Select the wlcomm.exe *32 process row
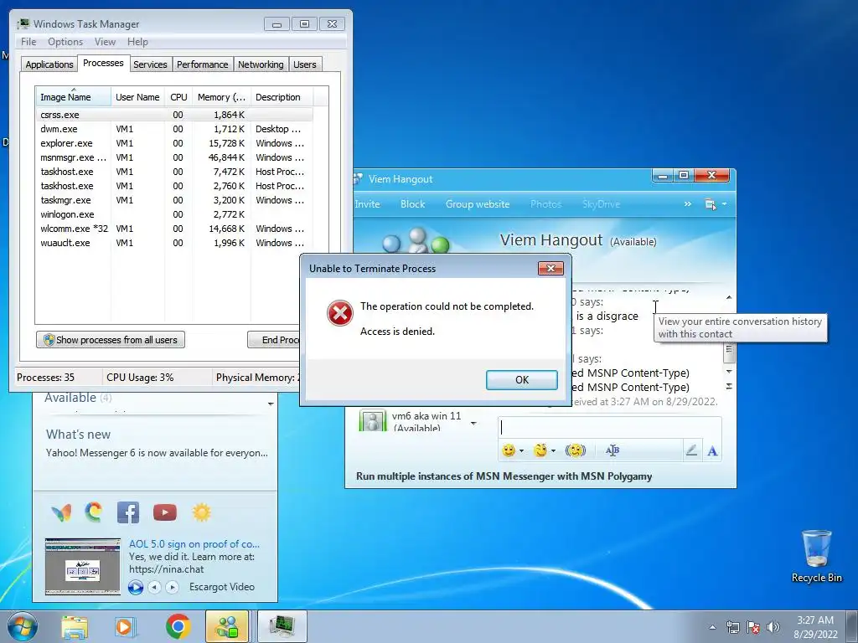The width and height of the screenshot is (858, 643). pos(174,229)
